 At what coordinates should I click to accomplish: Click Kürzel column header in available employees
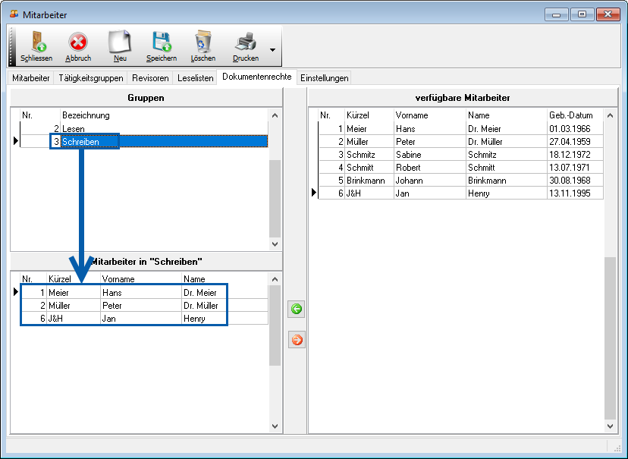coord(368,115)
